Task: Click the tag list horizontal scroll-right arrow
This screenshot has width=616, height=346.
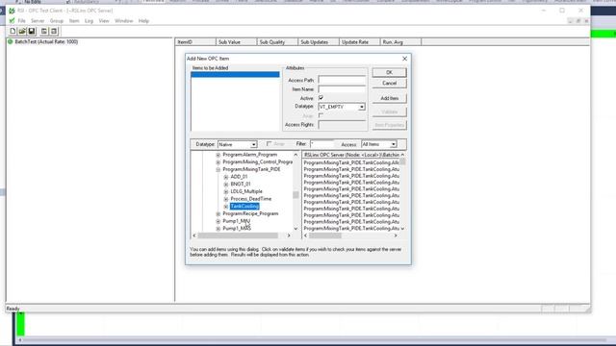Action: 396,235
